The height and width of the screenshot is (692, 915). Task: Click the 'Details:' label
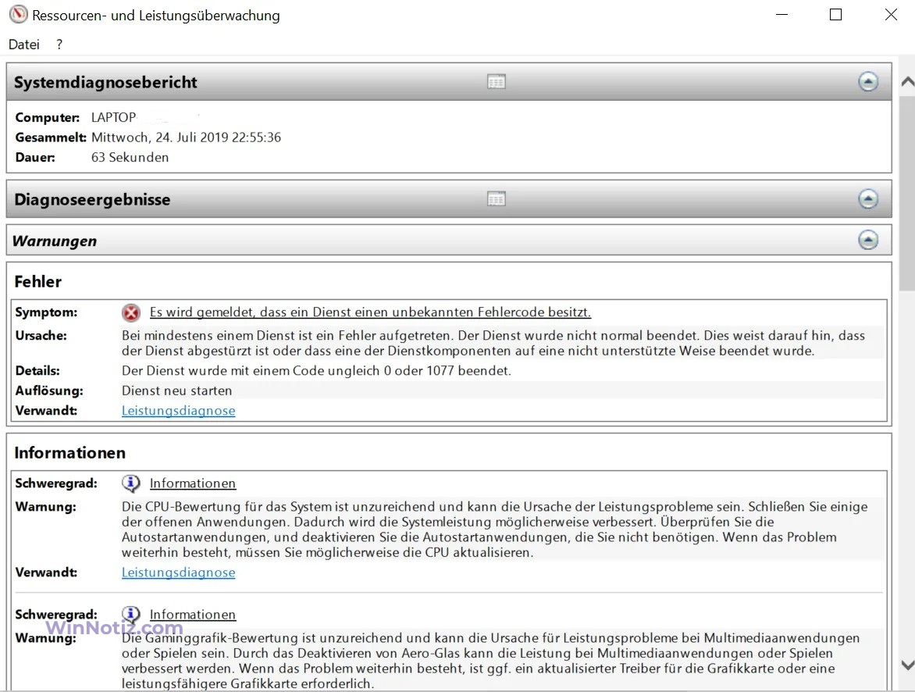click(x=37, y=371)
